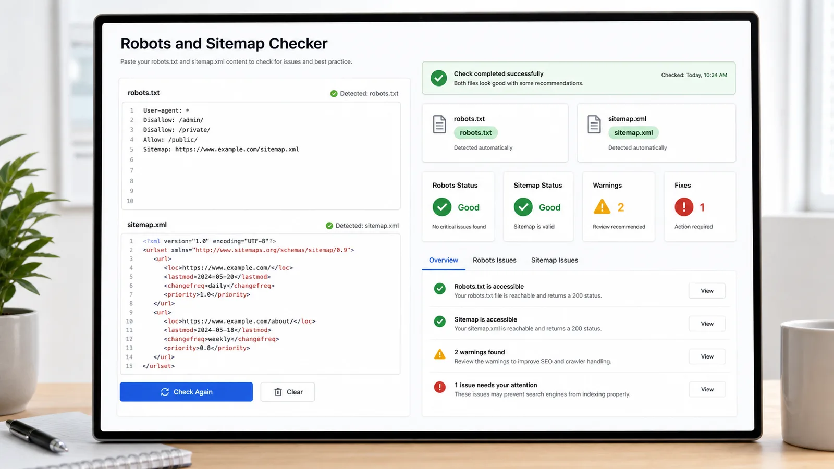834x469 pixels.
Task: Click the green robots.txt pill badge
Action: point(476,133)
